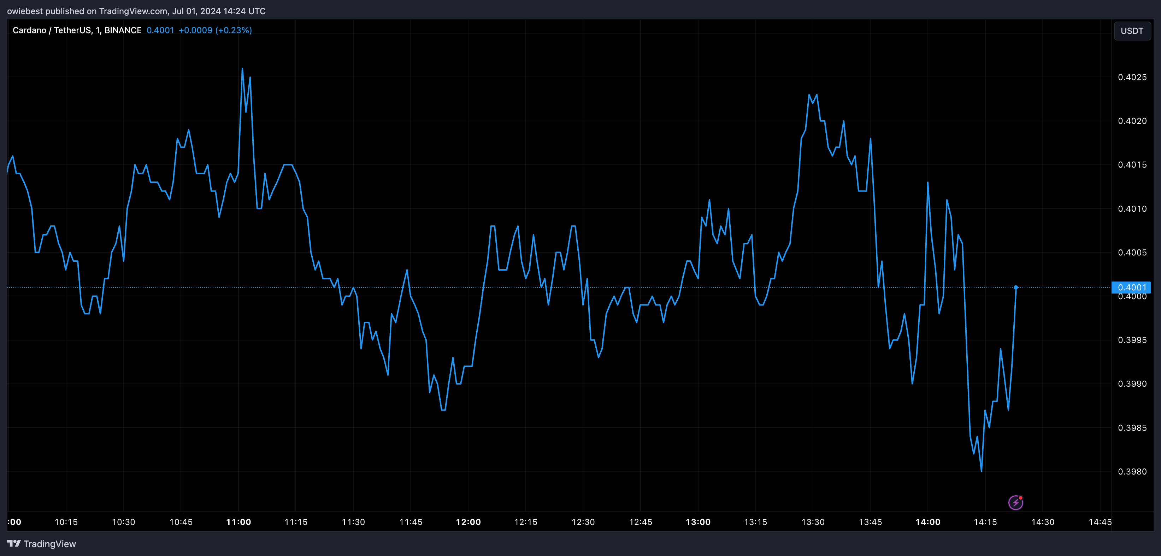Click the 0.4005 price axis label

[x=1132, y=252]
